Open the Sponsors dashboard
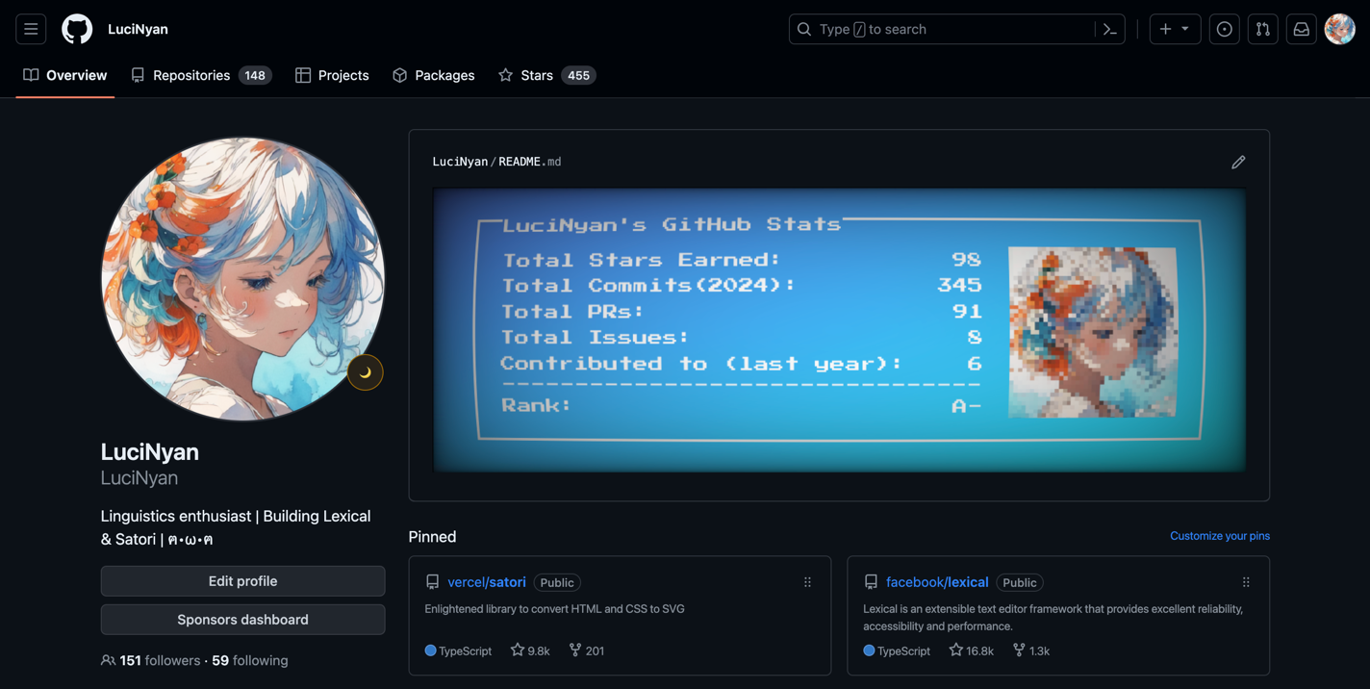The image size is (1370, 689). tap(242, 620)
